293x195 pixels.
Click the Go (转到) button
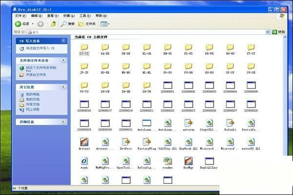[x=278, y=32]
